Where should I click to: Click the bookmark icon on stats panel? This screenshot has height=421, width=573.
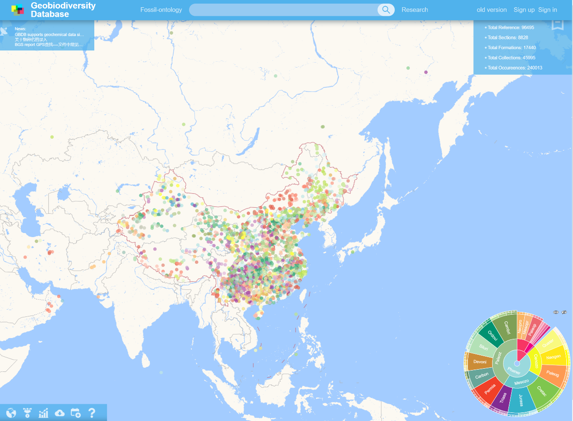tap(558, 24)
